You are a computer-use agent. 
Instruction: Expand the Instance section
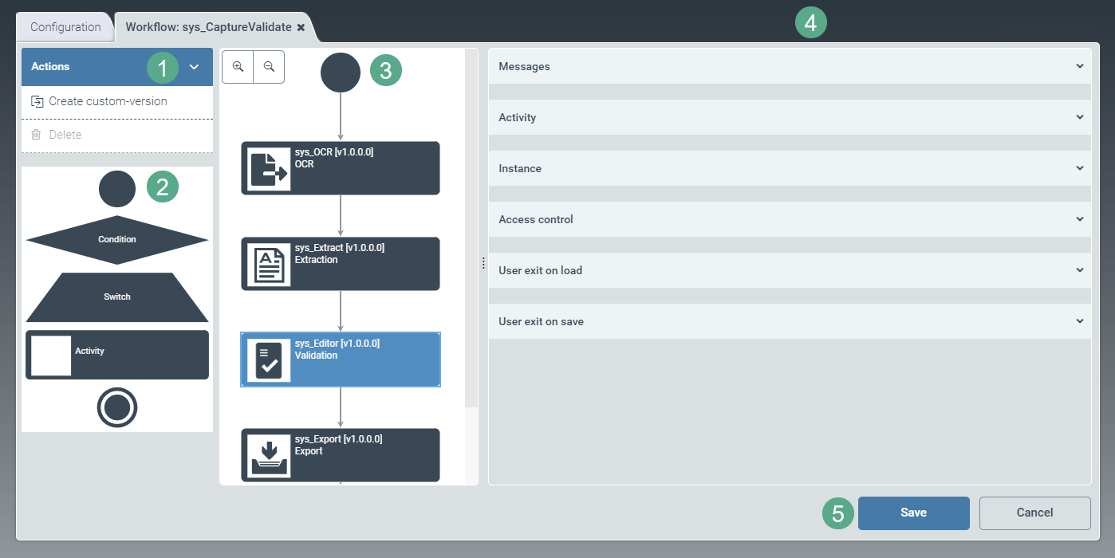tap(1081, 168)
